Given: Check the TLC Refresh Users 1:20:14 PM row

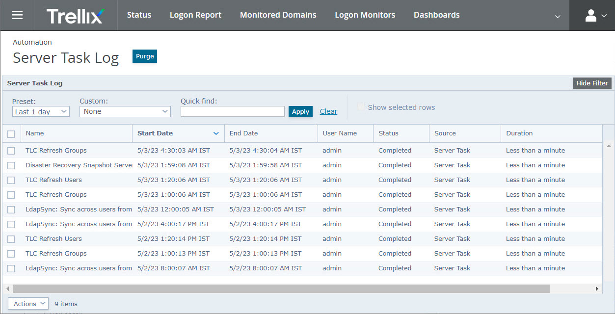Looking at the screenshot, I should coord(11,239).
